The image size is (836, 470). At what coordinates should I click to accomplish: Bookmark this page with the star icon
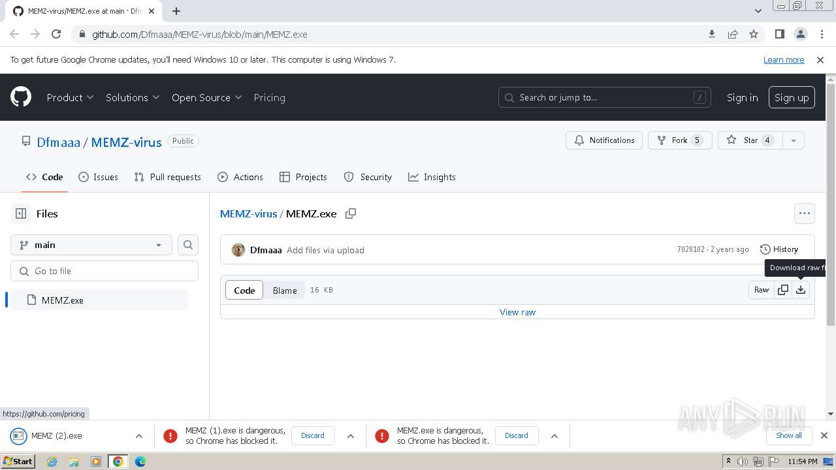pos(754,34)
